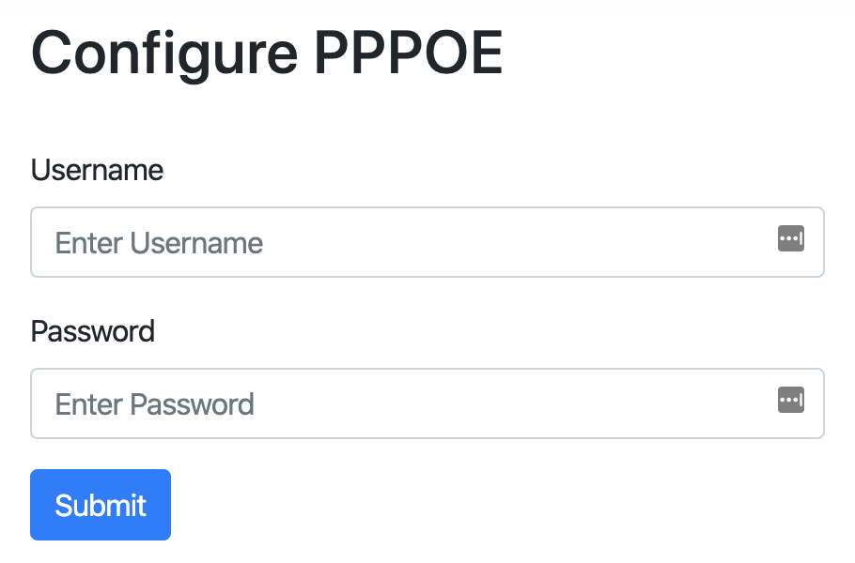855x563 pixels.
Task: Click the Configure PPPOE heading
Action: pos(267,53)
